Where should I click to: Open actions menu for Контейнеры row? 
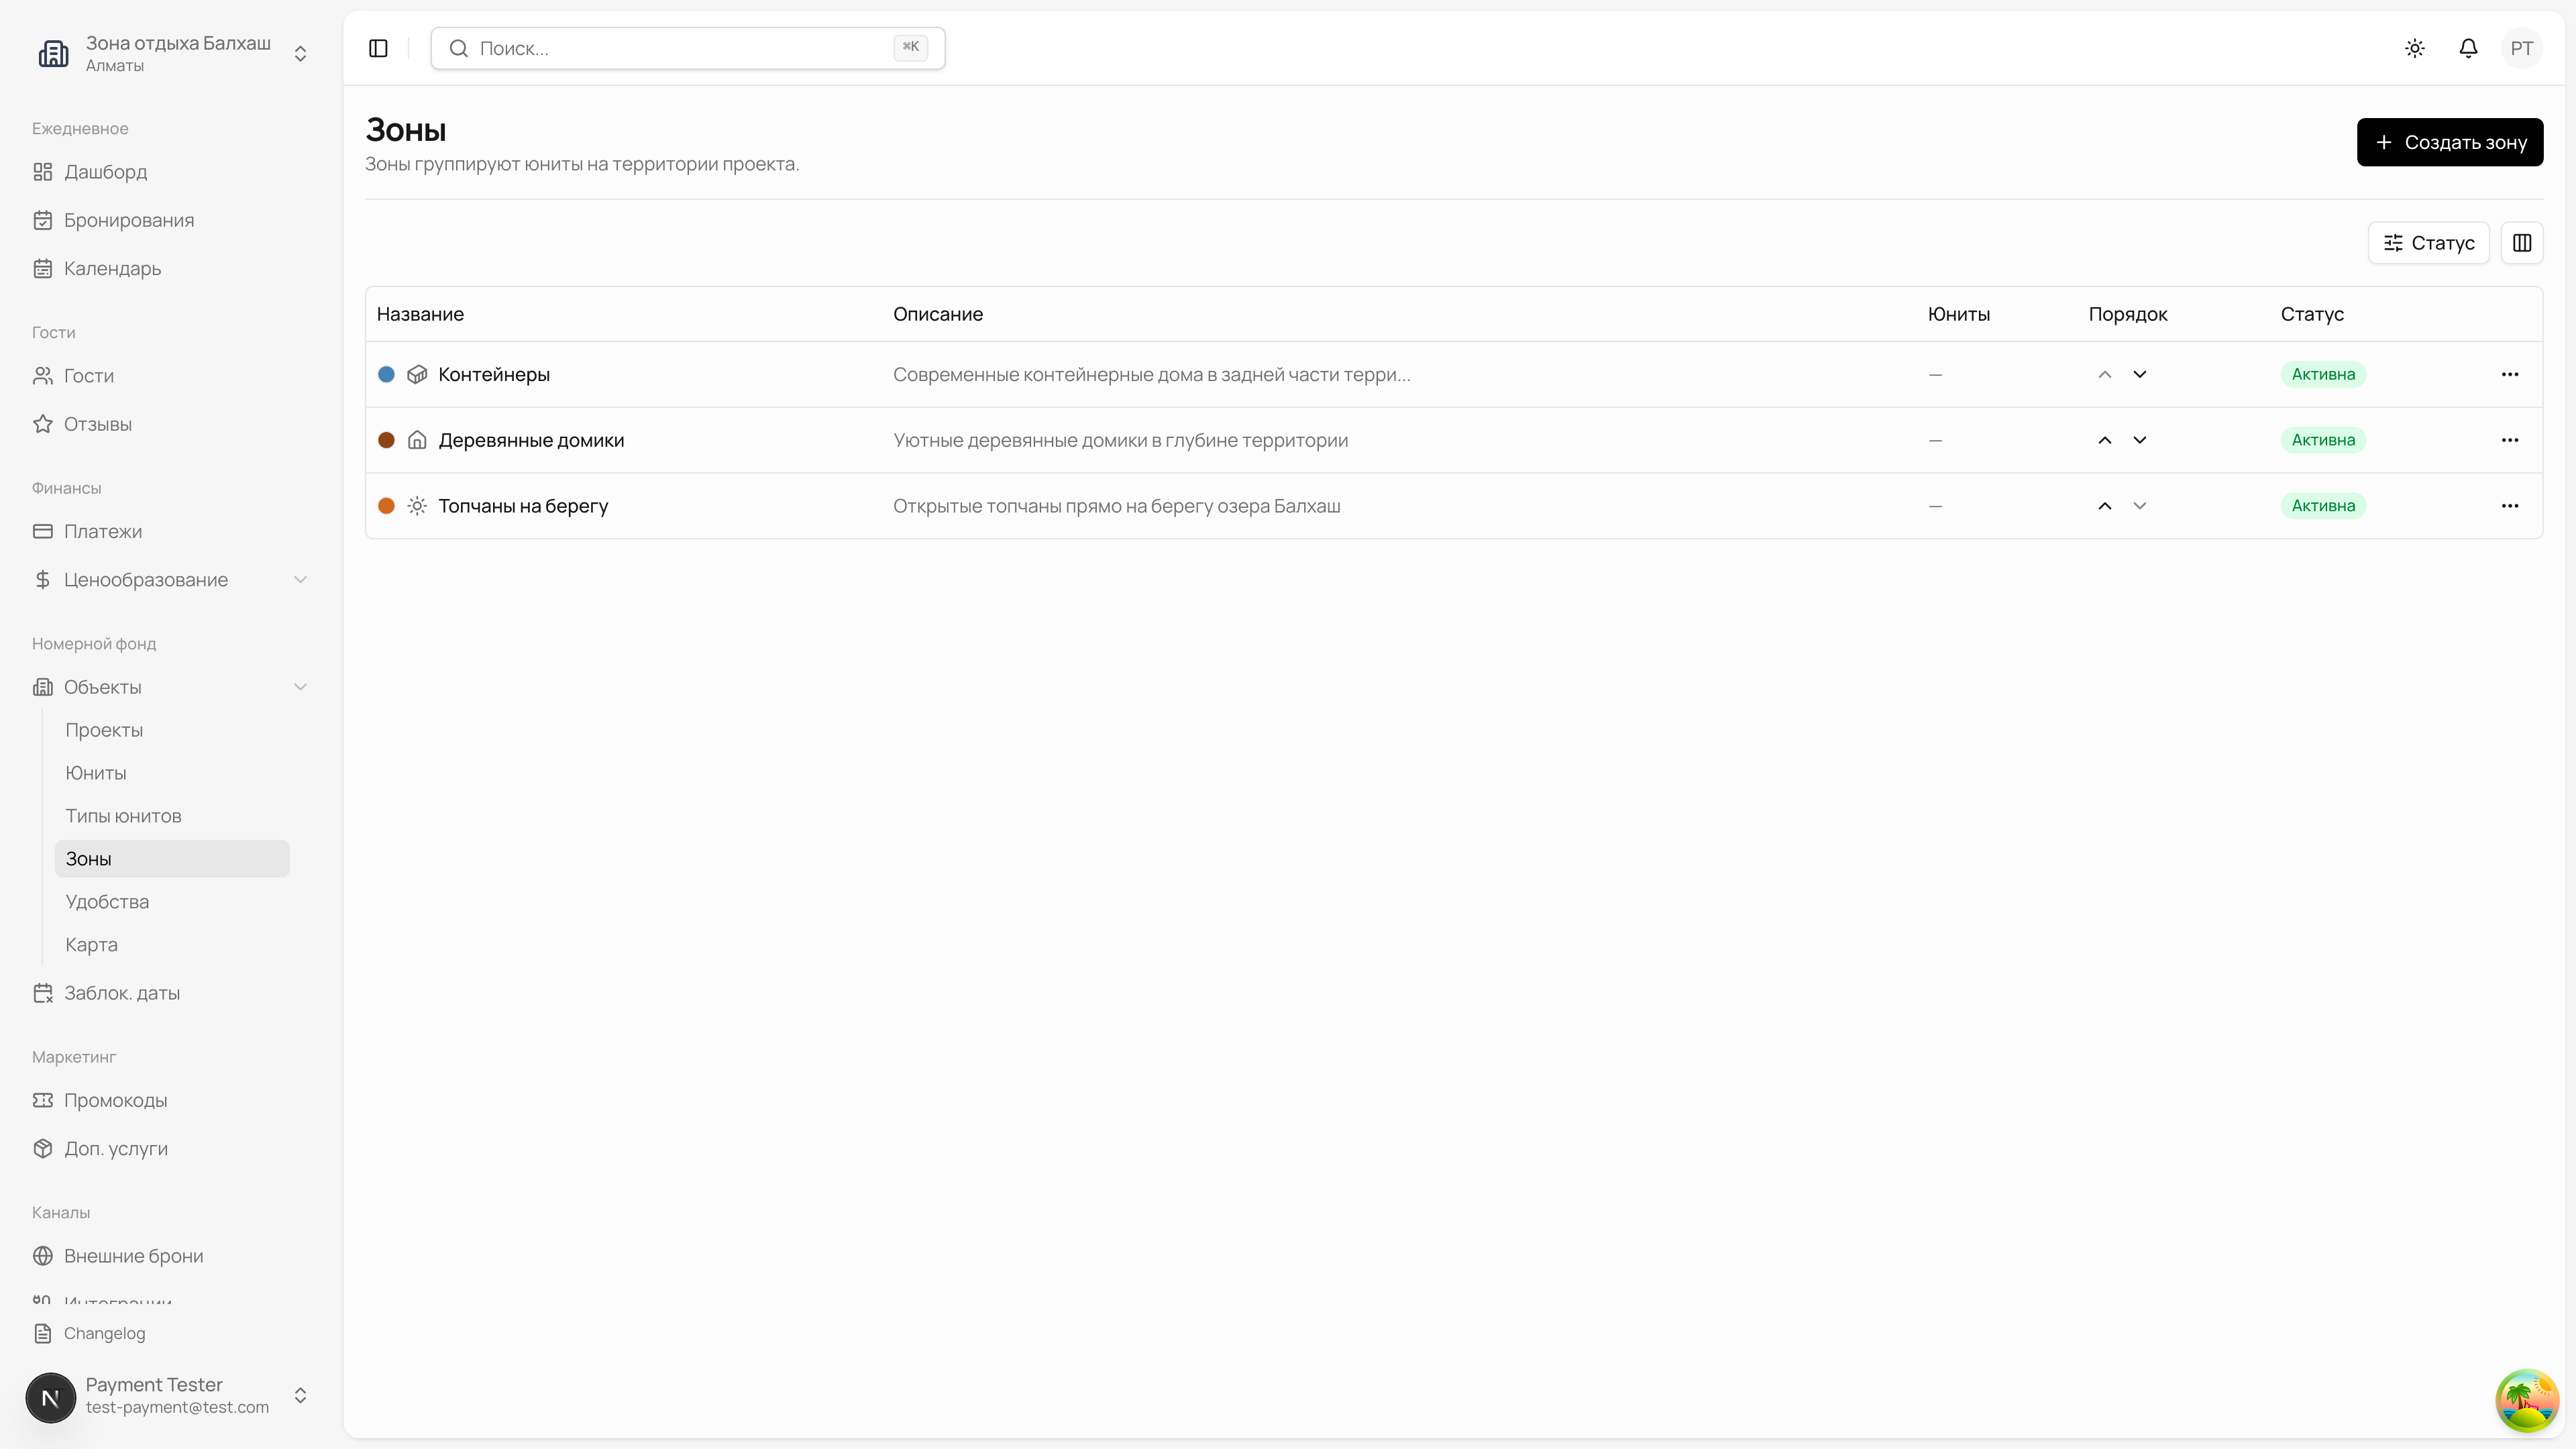tap(2510, 374)
